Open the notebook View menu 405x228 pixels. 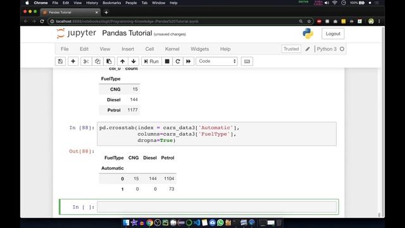(x=105, y=49)
